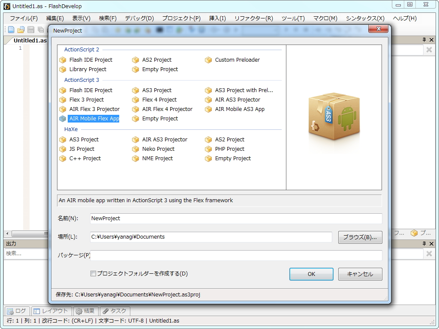Click the New File icon in the toolbar
This screenshot has width=439, height=329.
11,29
